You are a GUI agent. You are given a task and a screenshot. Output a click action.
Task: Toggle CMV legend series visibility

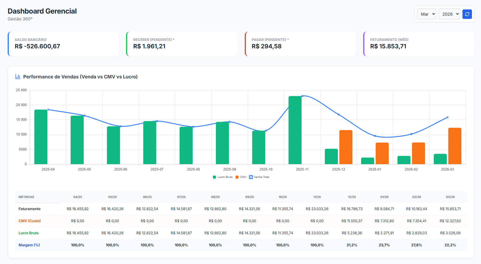[x=241, y=177]
